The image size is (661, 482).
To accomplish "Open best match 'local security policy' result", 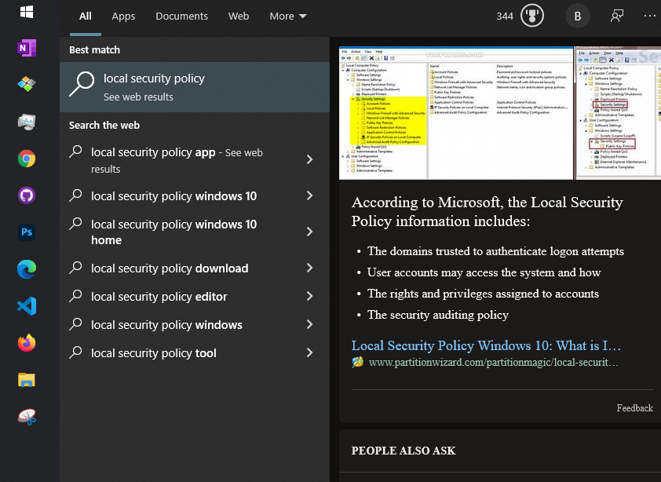I will 195,87.
